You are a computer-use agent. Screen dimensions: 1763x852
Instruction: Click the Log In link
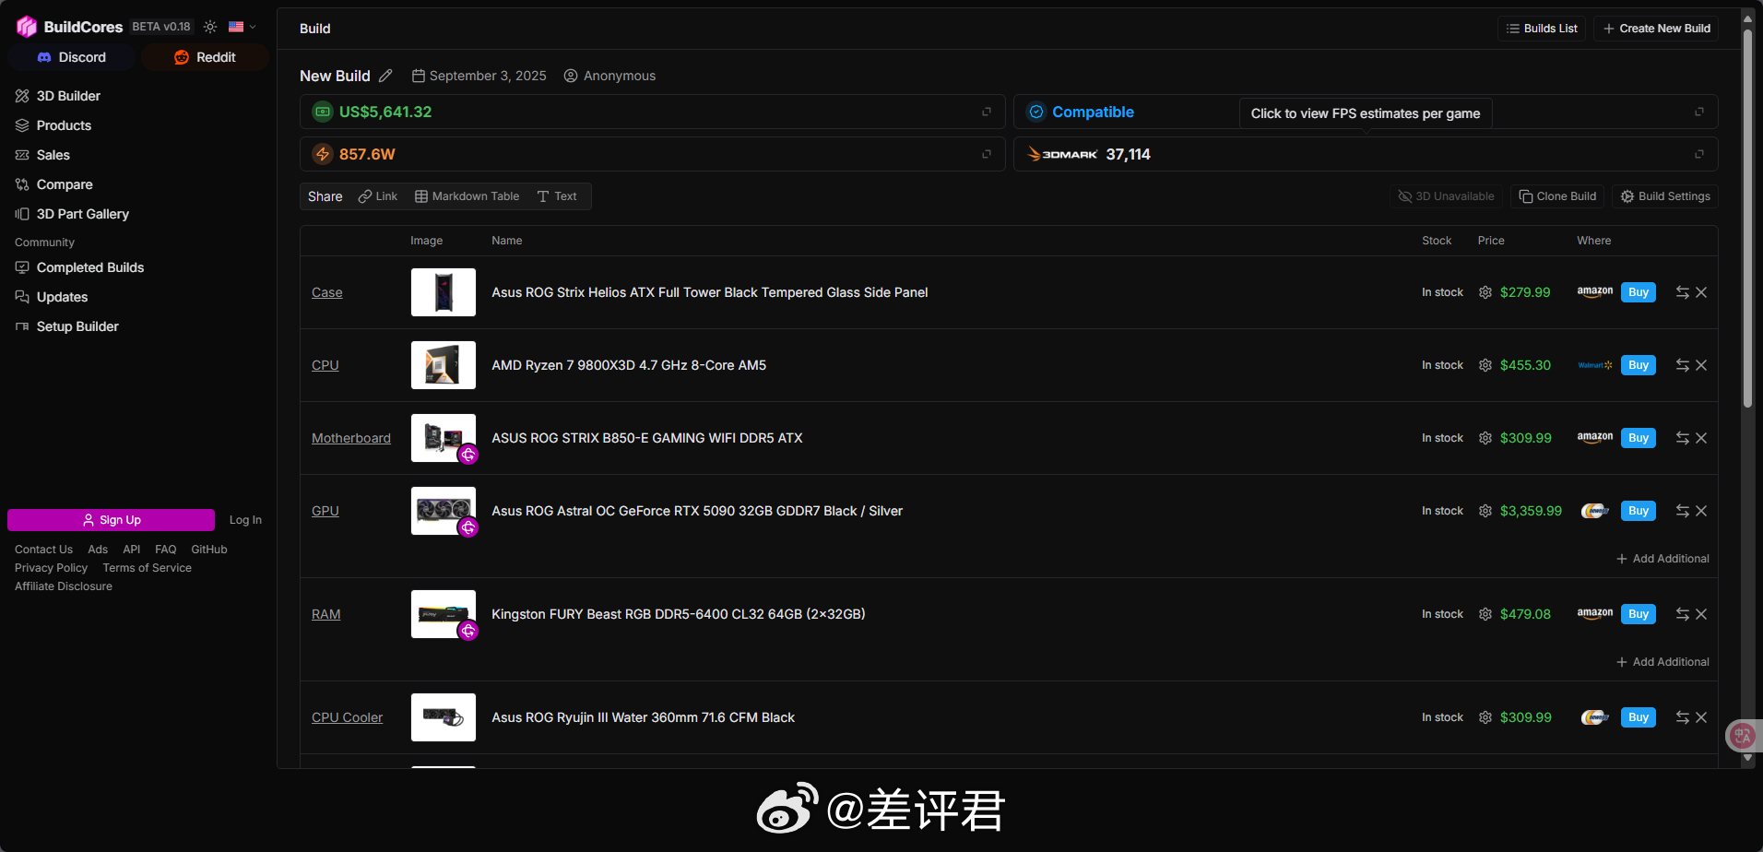coord(245,520)
